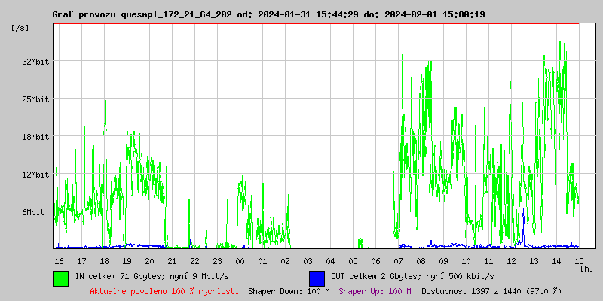The image size is (603, 301).
Task: Click the red 'Aktualne povoleno' status text
Action: 164,291
